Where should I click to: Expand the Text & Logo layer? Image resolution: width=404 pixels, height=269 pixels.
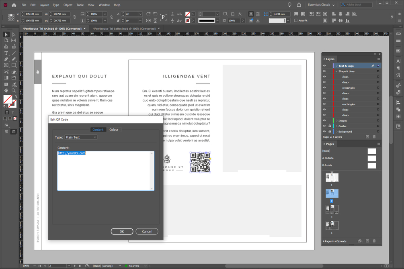[x=337, y=66]
